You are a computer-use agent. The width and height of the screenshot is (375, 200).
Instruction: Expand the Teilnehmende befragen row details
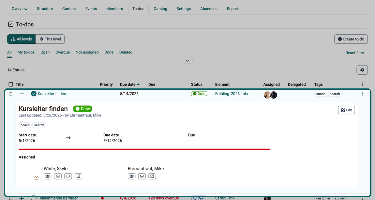click(x=22, y=198)
